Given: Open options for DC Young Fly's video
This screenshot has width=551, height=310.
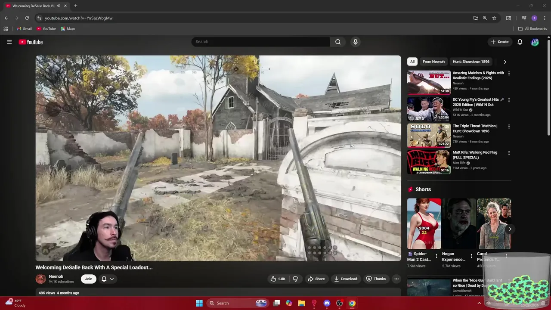Looking at the screenshot, I should coord(509,100).
